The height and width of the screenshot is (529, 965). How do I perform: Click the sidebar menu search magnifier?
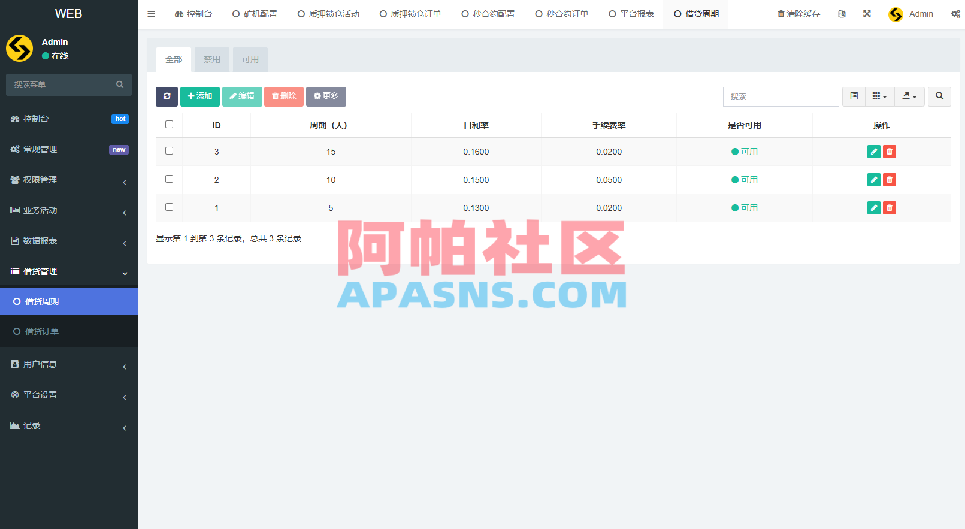(x=120, y=84)
